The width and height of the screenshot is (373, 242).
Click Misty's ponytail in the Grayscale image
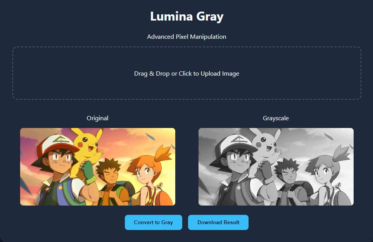tap(341, 154)
